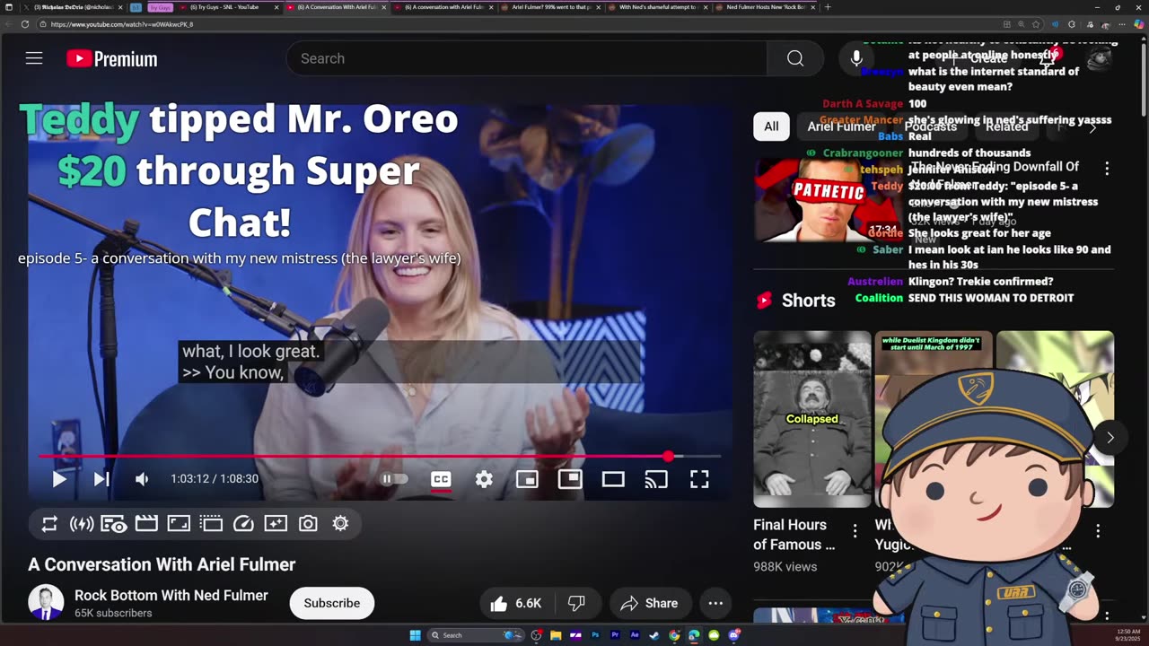Open options for the recommended downfall video
1149x646 pixels.
(x=1107, y=169)
